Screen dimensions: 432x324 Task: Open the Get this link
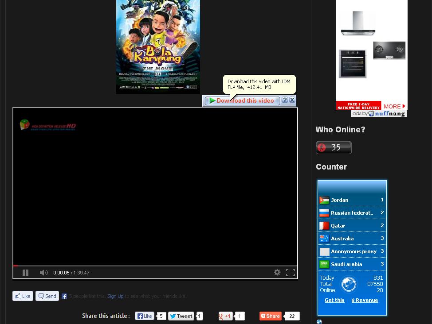[334, 300]
